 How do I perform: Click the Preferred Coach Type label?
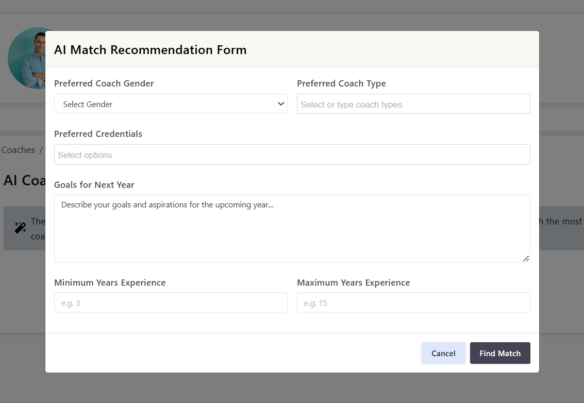point(341,83)
